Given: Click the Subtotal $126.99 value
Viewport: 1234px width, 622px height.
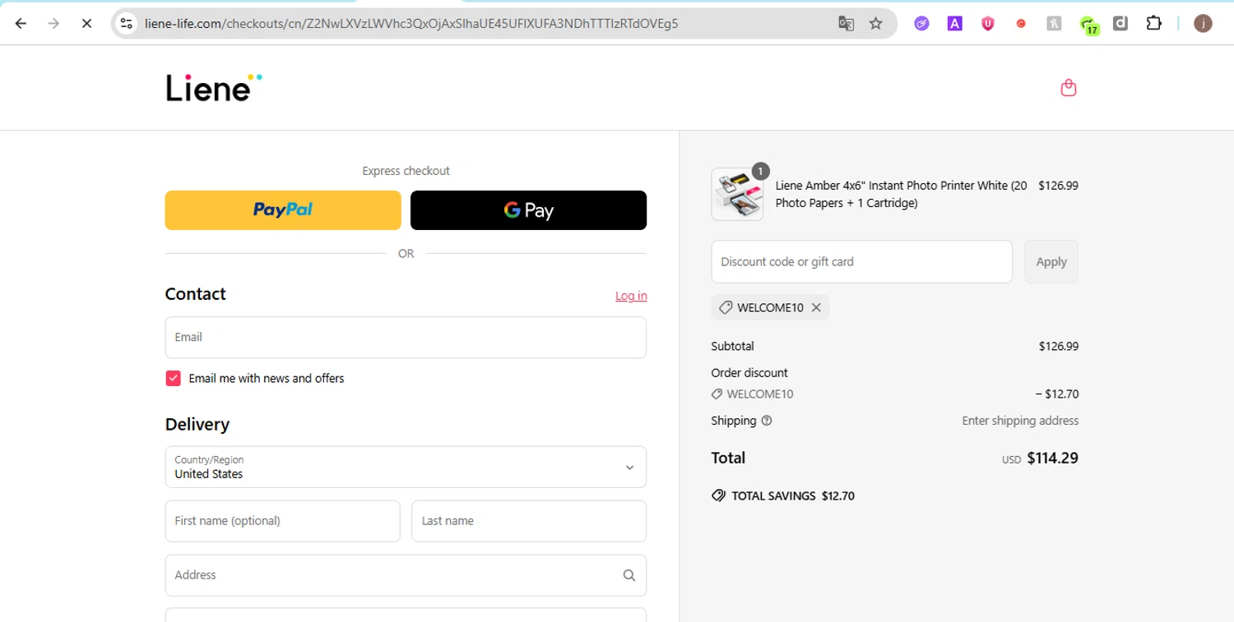Looking at the screenshot, I should (1059, 347).
